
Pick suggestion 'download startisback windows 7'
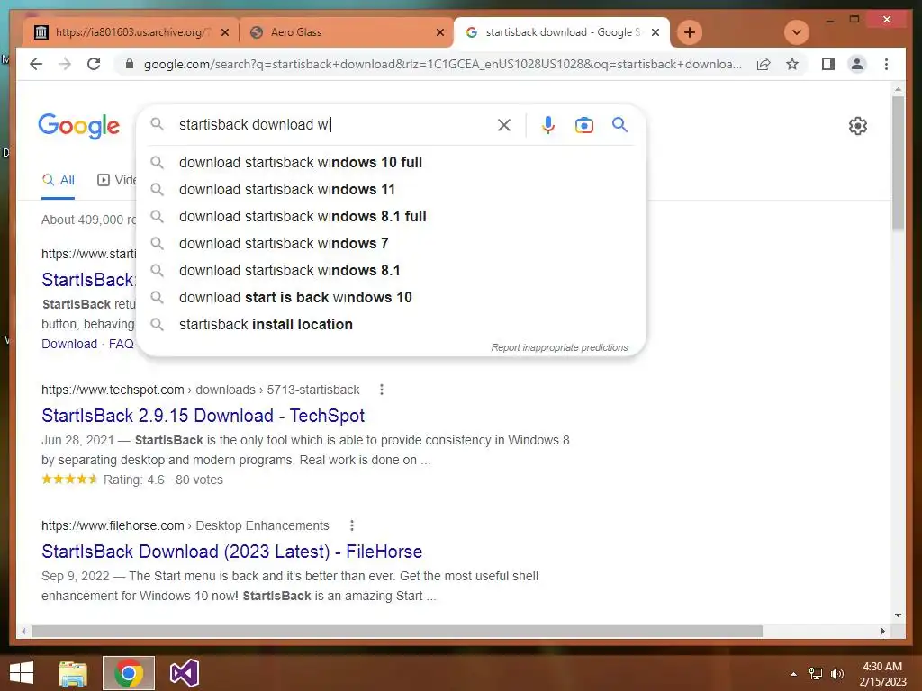pos(391,243)
